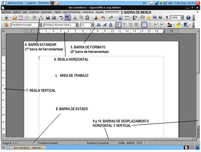This screenshot has width=201, height=152.
Task: Increase paragraph indent
Action: 162,25
